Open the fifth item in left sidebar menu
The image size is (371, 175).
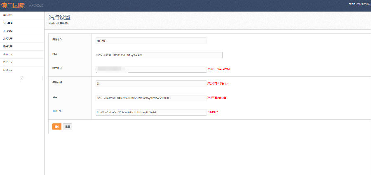8,46
